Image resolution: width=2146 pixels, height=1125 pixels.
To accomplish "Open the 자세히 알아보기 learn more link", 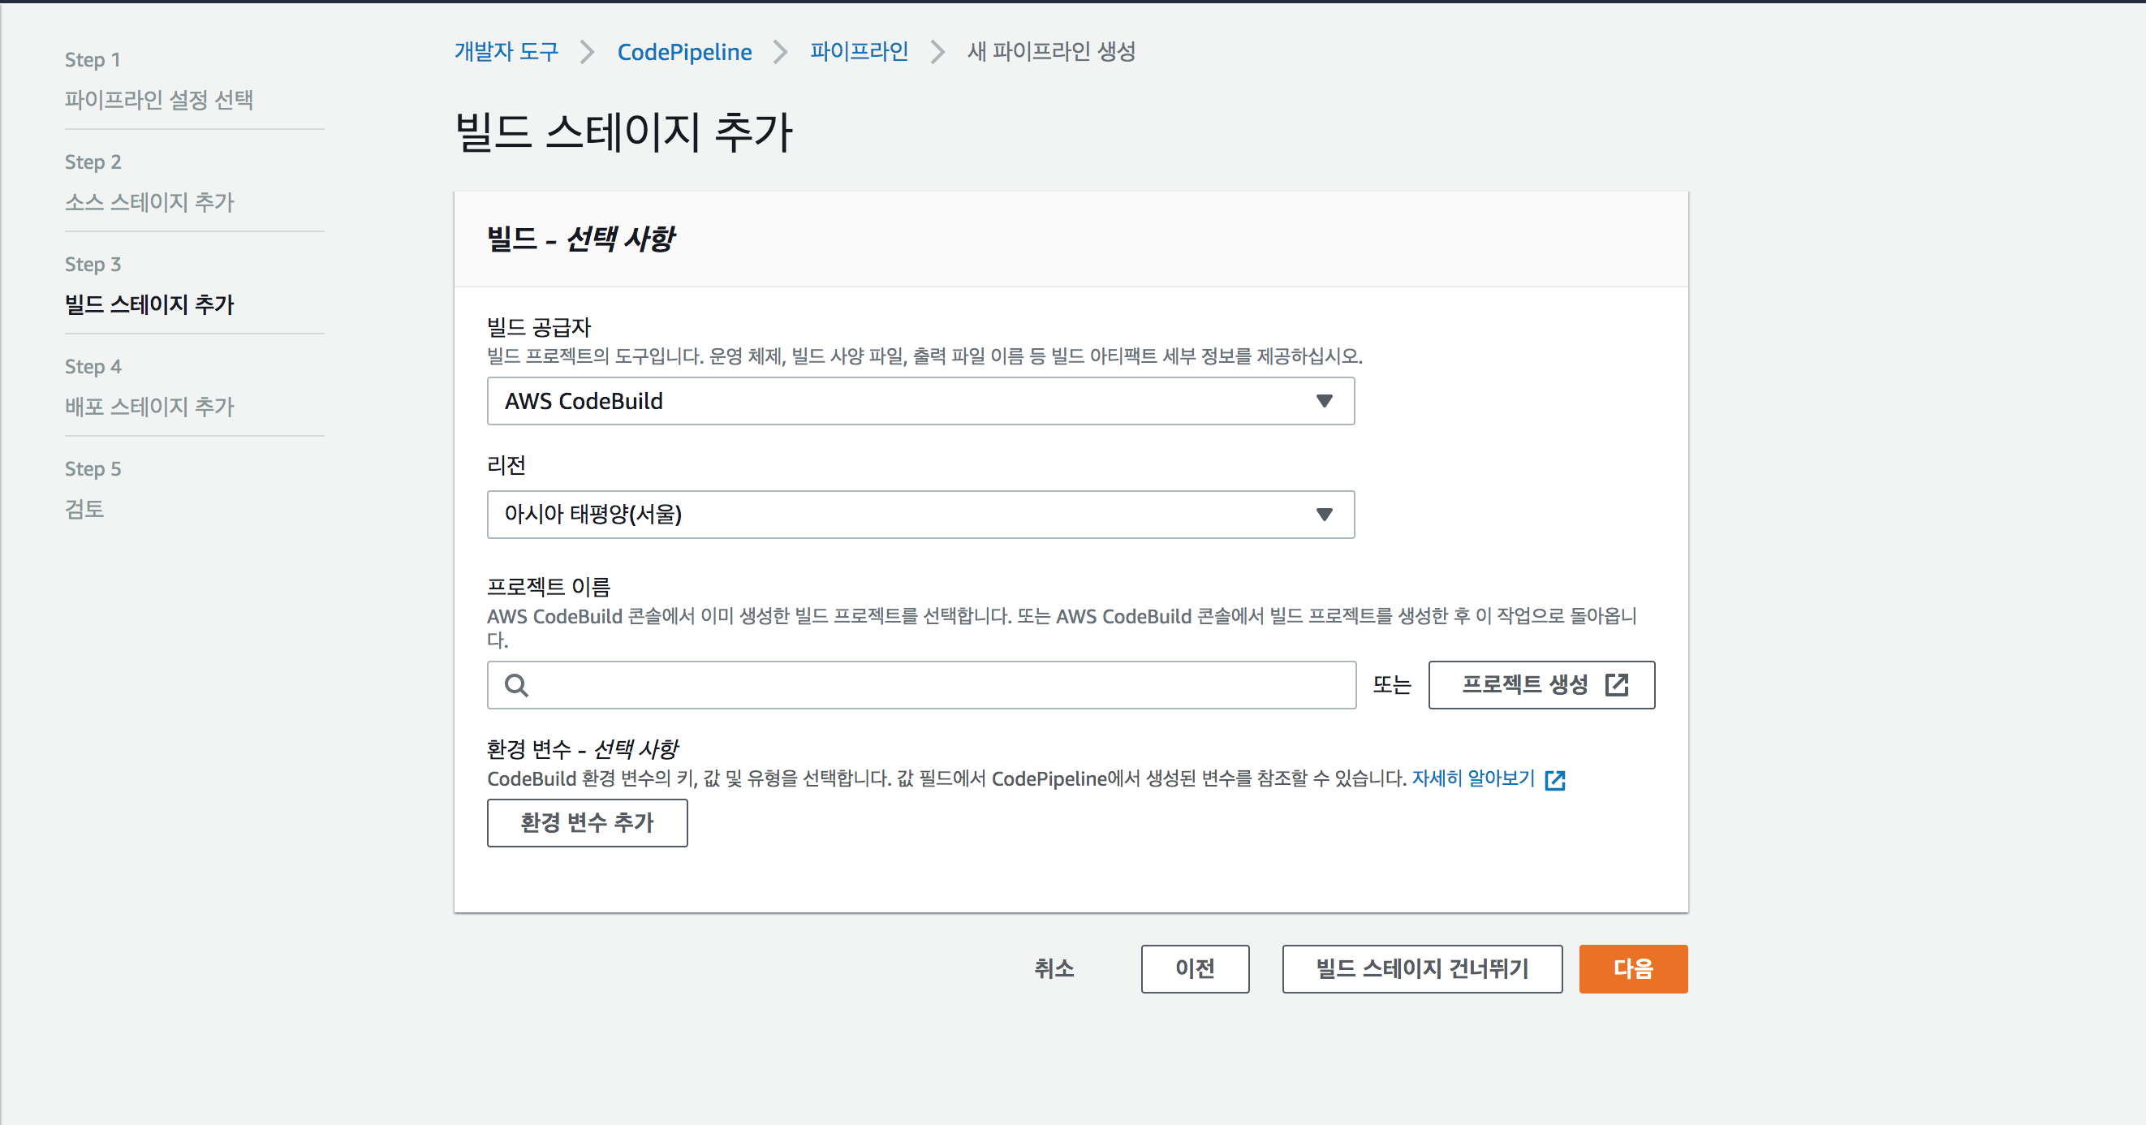I will (x=1472, y=778).
